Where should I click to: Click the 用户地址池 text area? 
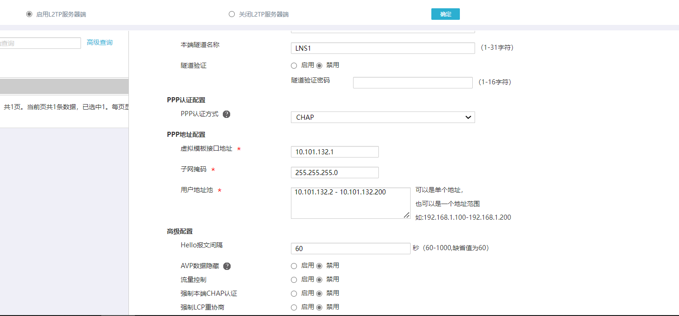pyautogui.click(x=351, y=203)
